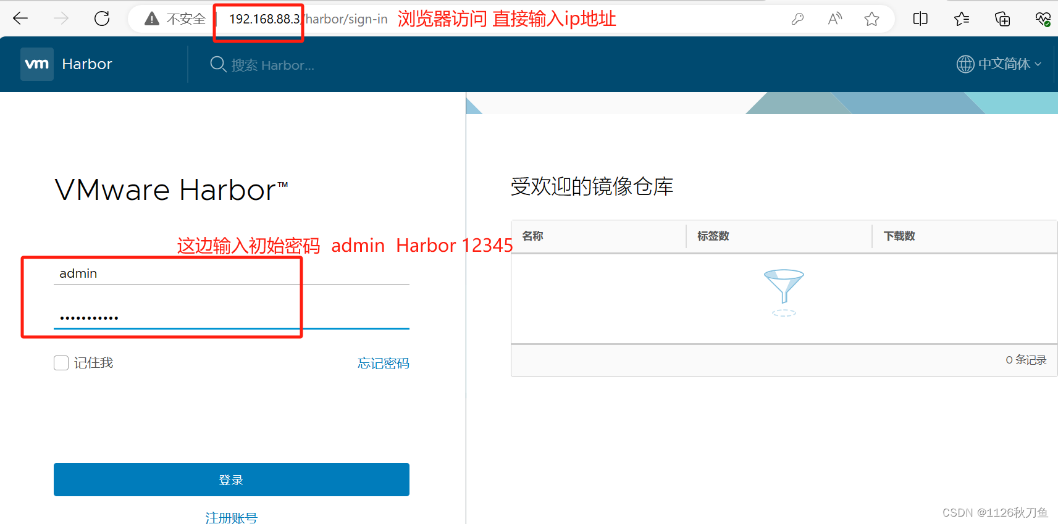Click the search magnifier icon
This screenshot has width=1058, height=524.
pyautogui.click(x=218, y=64)
